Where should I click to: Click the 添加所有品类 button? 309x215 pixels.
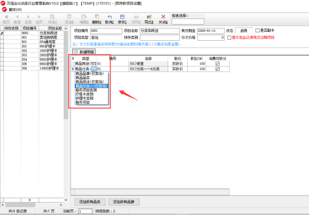coord(90,202)
